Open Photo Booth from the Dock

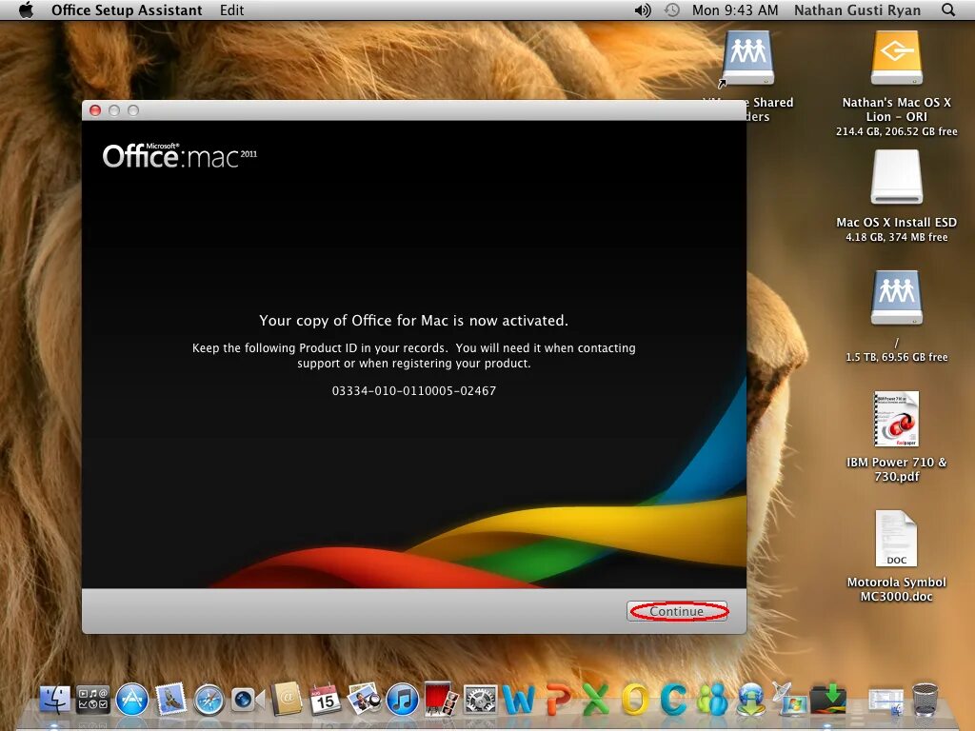point(441,699)
